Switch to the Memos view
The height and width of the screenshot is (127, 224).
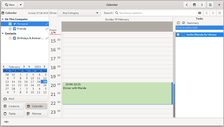click(36, 114)
